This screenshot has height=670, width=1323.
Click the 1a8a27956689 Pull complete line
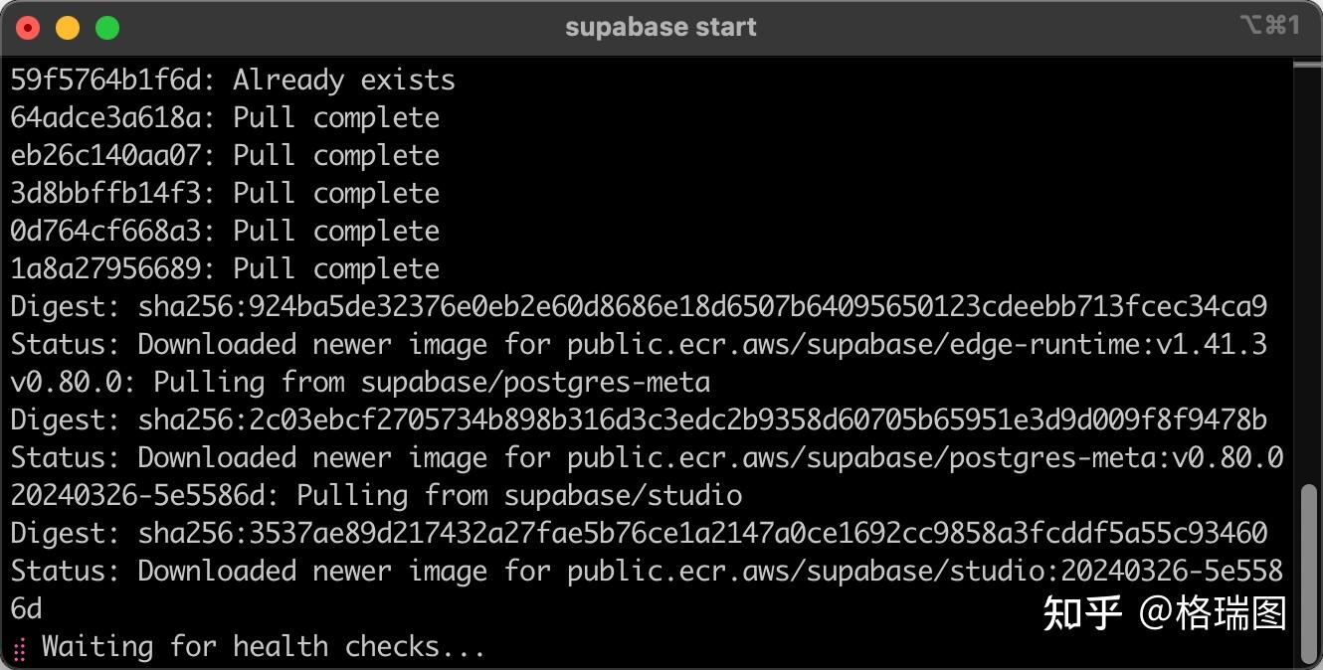tap(224, 268)
